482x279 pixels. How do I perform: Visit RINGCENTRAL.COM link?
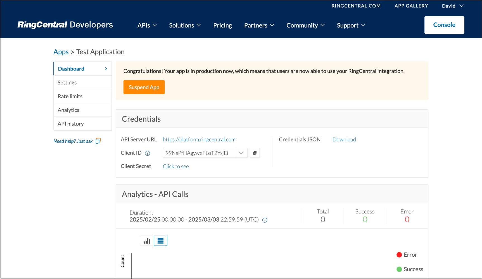coord(356,6)
